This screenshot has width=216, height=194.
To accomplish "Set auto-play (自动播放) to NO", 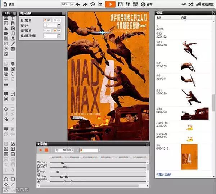I will 57,20.
